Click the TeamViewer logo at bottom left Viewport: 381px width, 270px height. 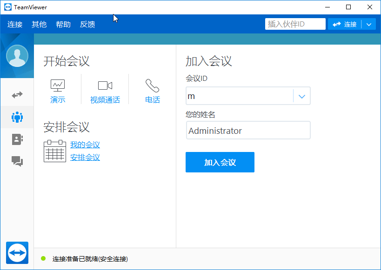pos(17,253)
